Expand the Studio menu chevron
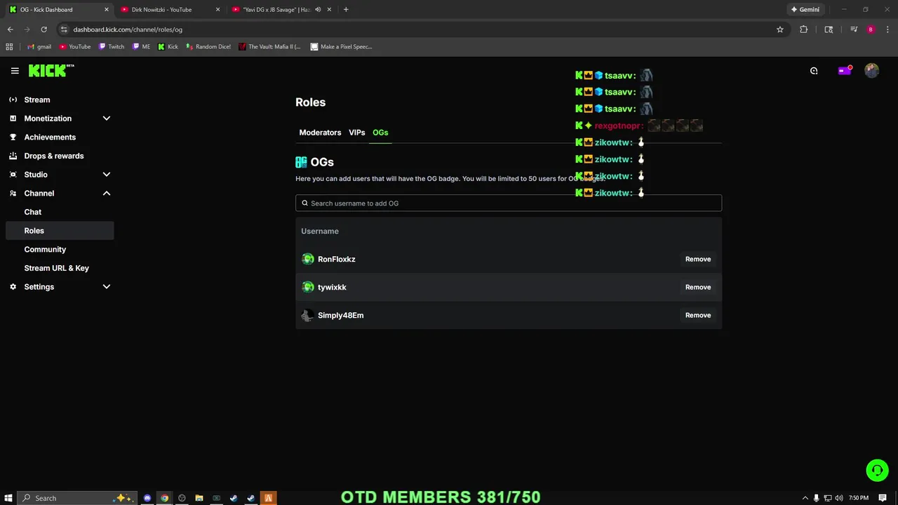The image size is (898, 505). click(107, 175)
